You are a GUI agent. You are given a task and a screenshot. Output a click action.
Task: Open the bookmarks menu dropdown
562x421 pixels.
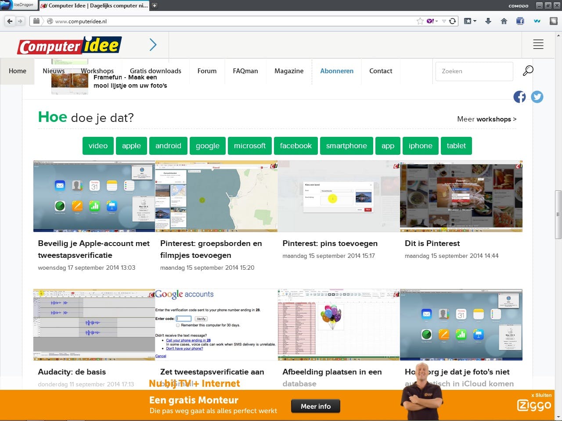pos(471,21)
